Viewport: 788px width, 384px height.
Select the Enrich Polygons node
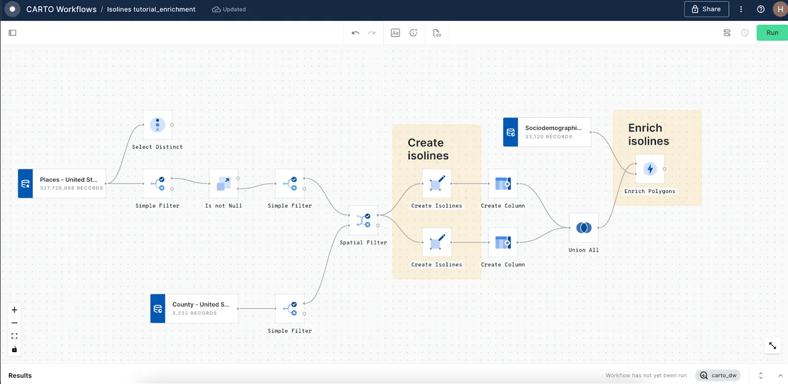[650, 169]
